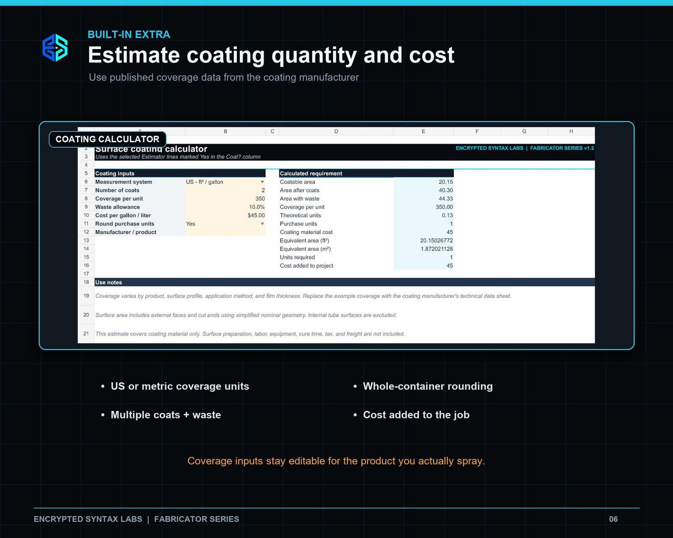Click column B header
Screen dimensions: 673x538
(225, 131)
